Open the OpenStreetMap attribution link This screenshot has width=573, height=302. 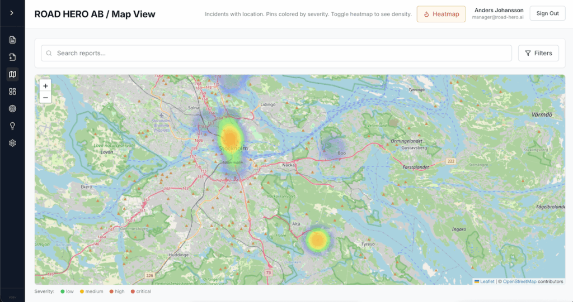(x=520, y=281)
